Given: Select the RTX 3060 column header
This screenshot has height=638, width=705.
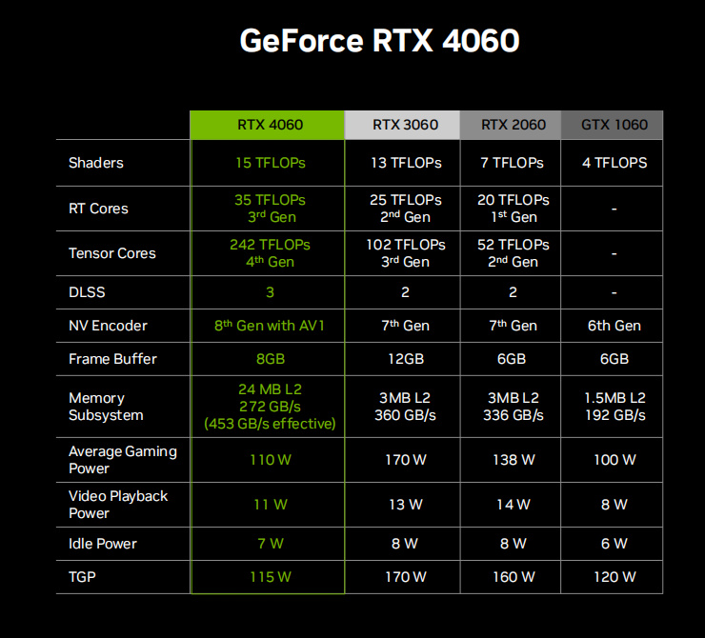Looking at the screenshot, I should 403,125.
